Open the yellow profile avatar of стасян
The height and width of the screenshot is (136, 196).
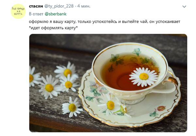(18, 11)
